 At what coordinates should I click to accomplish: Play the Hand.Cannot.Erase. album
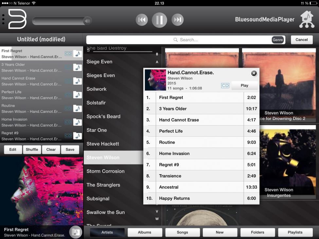point(244,85)
